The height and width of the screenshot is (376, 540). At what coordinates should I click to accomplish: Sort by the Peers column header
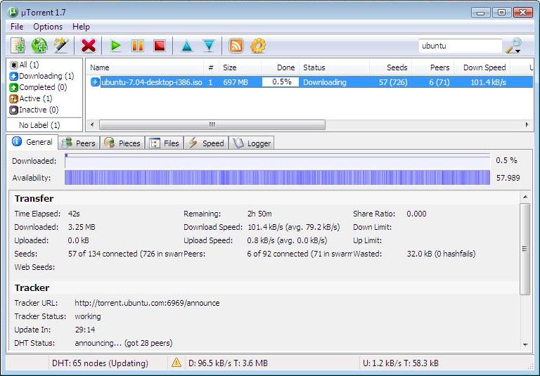[x=433, y=67]
